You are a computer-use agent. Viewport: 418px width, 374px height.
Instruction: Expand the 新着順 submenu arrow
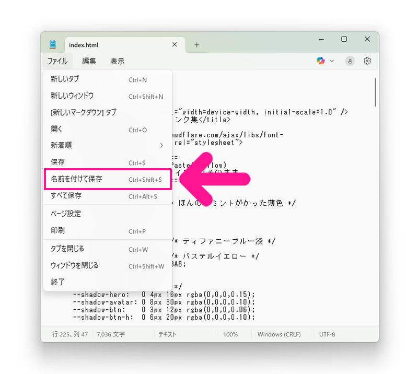pos(161,145)
